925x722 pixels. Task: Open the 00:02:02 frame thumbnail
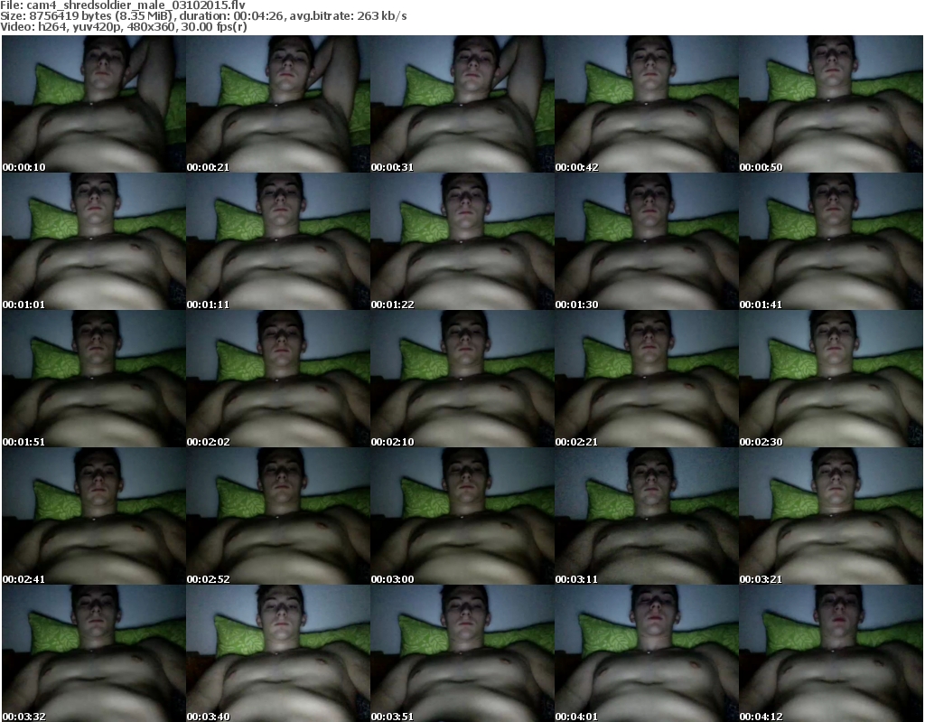[x=278, y=379]
